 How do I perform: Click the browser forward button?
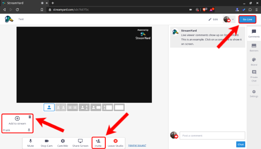(x=11, y=10)
